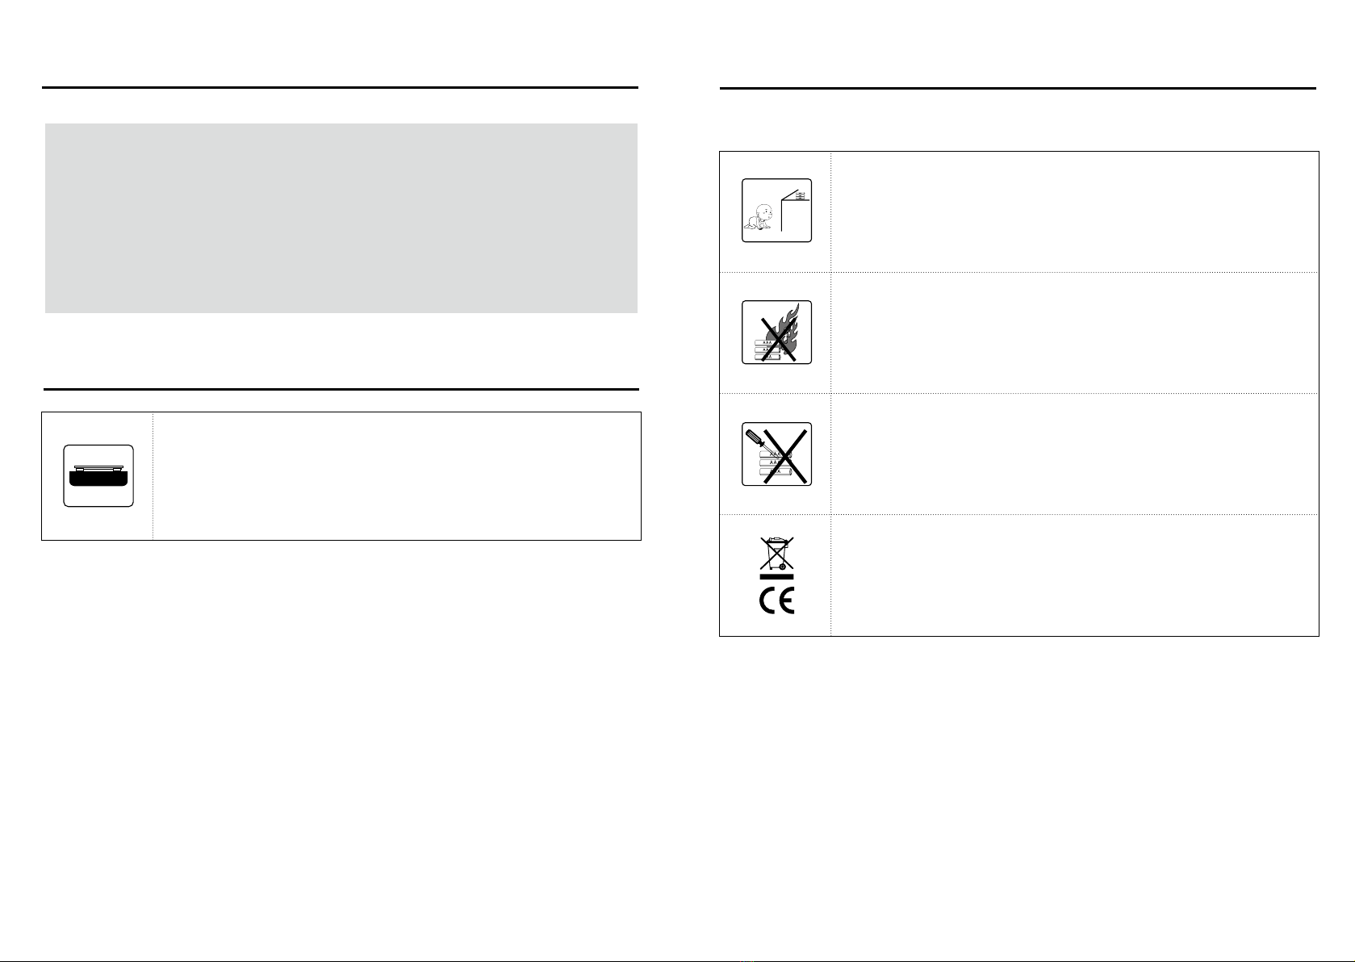1355x962 pixels.
Task: Click the blank cell beside the CE mark
Action: [1074, 575]
